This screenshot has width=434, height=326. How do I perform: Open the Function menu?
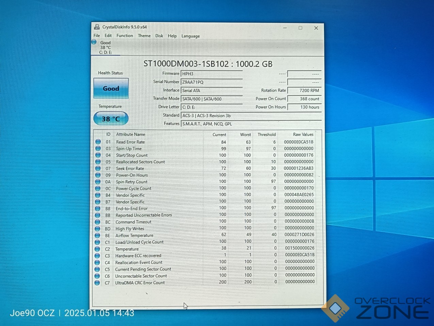125,36
